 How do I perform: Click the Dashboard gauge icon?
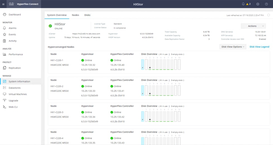(x=4, y=15)
